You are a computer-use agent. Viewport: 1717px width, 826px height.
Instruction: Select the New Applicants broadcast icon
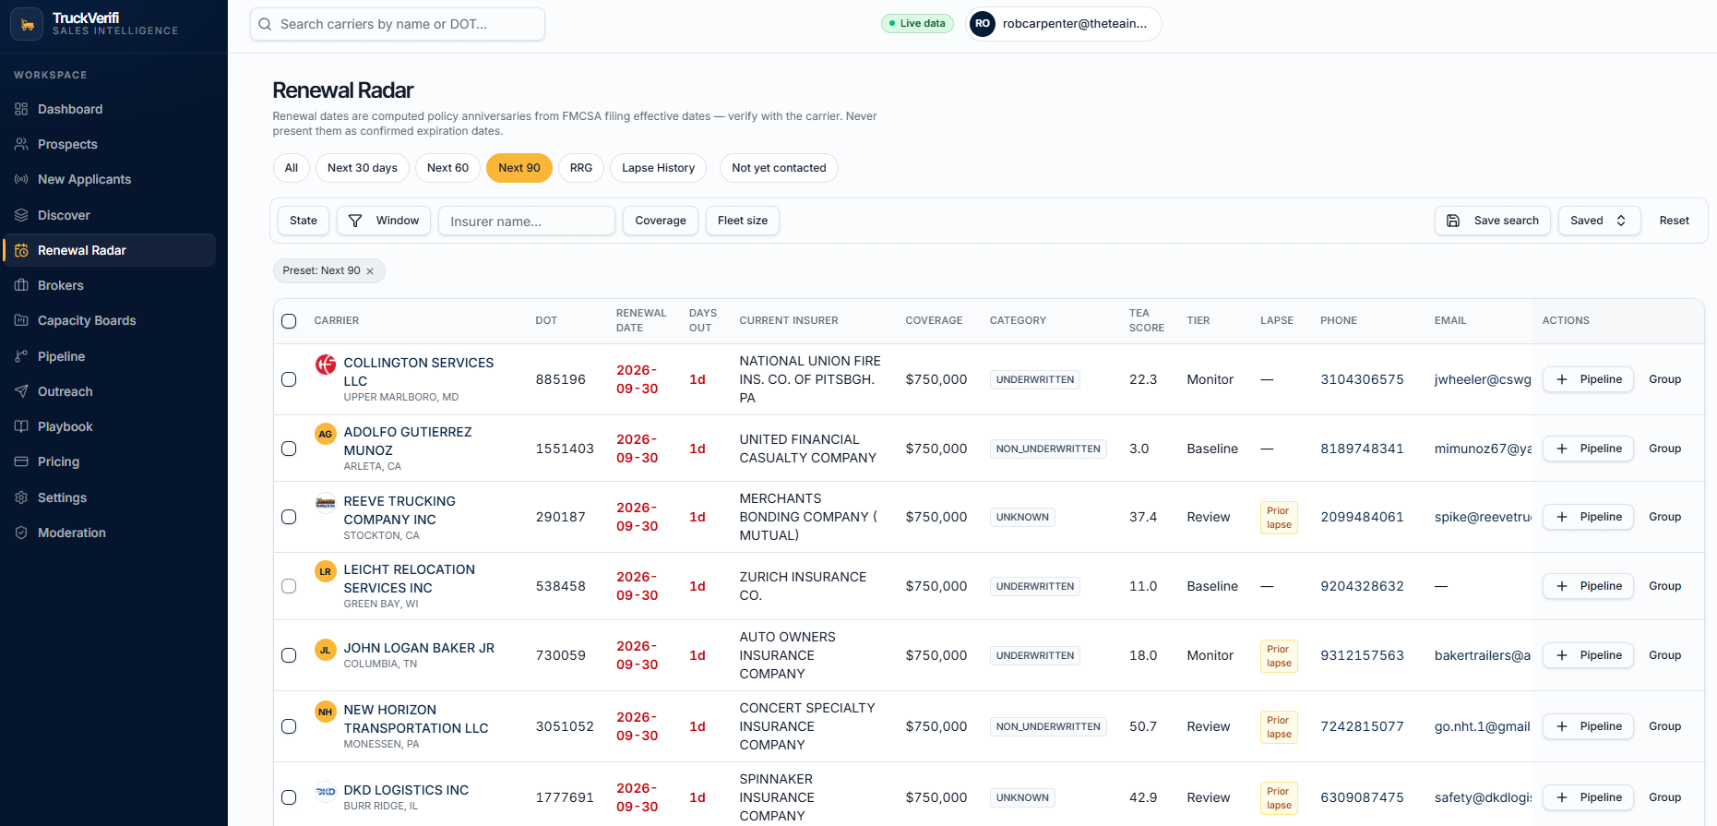coord(21,179)
